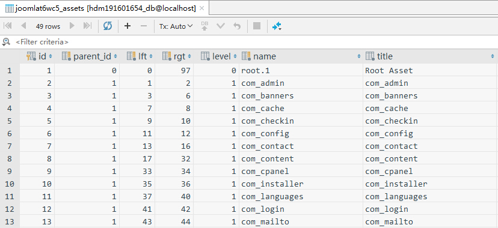Click the 49 rows page size label
498x228 pixels.
pyautogui.click(x=48, y=26)
